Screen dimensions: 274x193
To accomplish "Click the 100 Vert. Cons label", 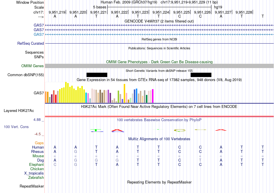I will [x=16, y=127].
